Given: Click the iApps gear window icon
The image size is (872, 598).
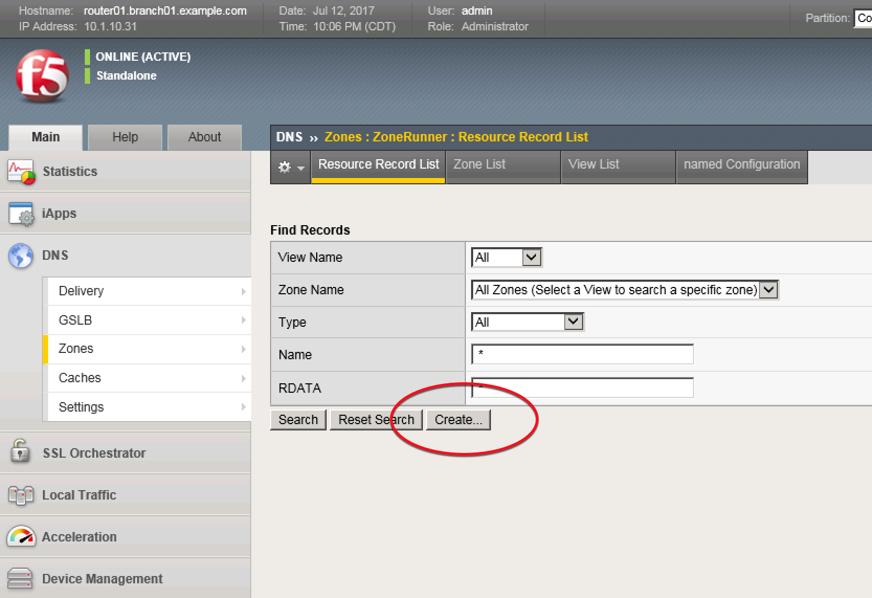Looking at the screenshot, I should point(21,214).
